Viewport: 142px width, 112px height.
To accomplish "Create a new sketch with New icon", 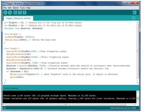I will (x=15, y=13).
